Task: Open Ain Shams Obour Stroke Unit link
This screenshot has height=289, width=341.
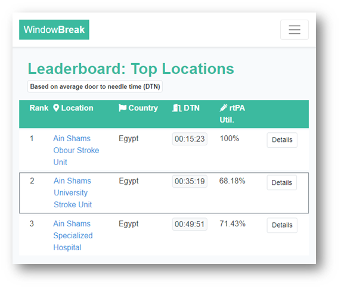Action: tap(76, 150)
